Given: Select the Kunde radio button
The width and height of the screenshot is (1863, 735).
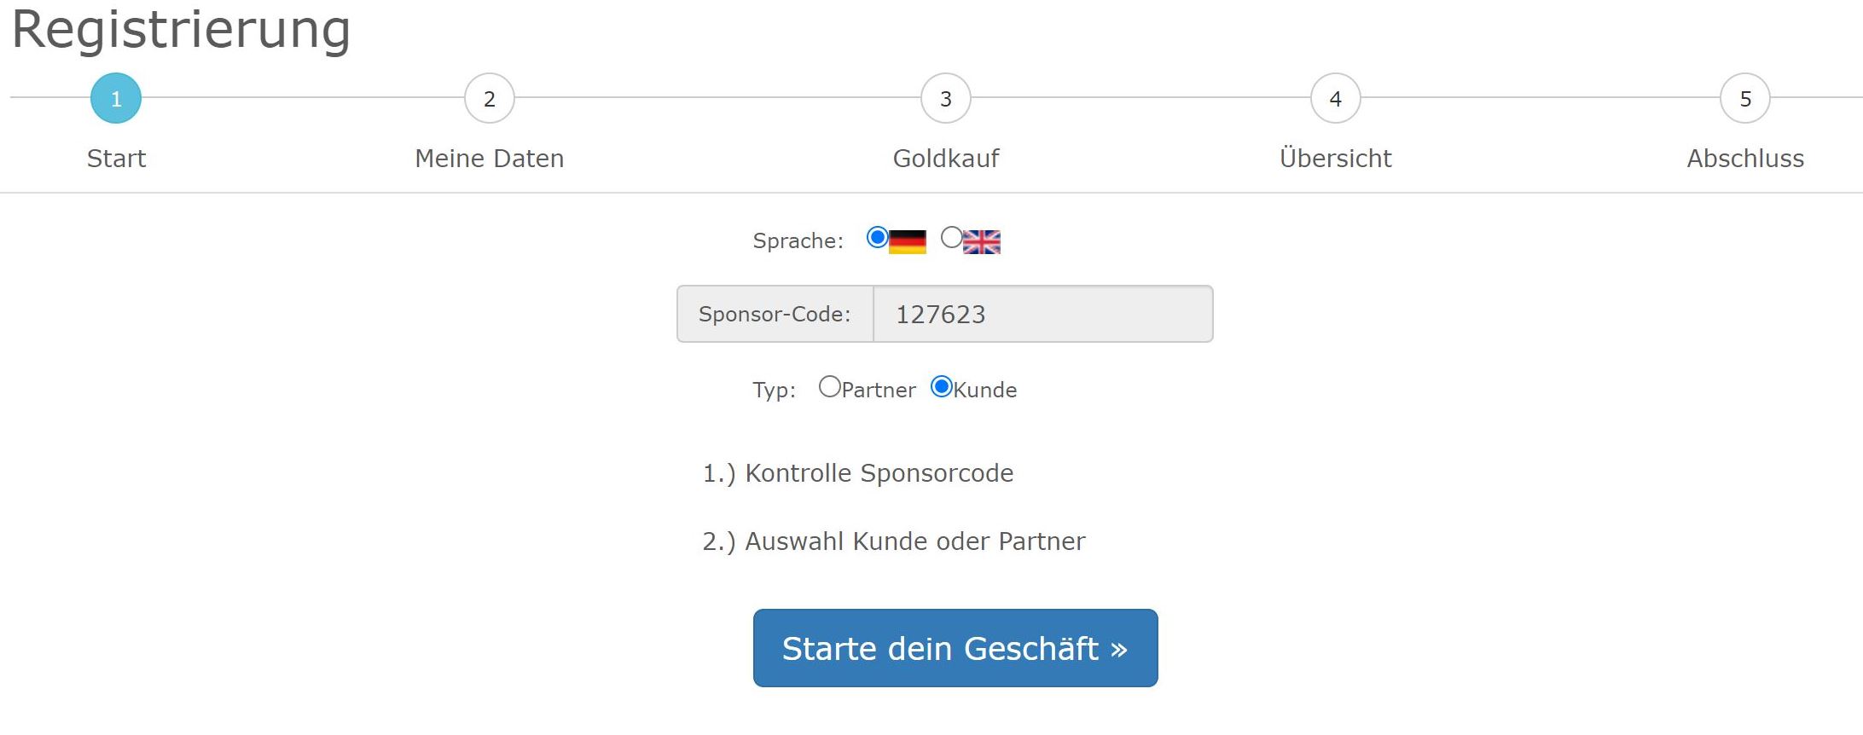Looking at the screenshot, I should click(941, 387).
